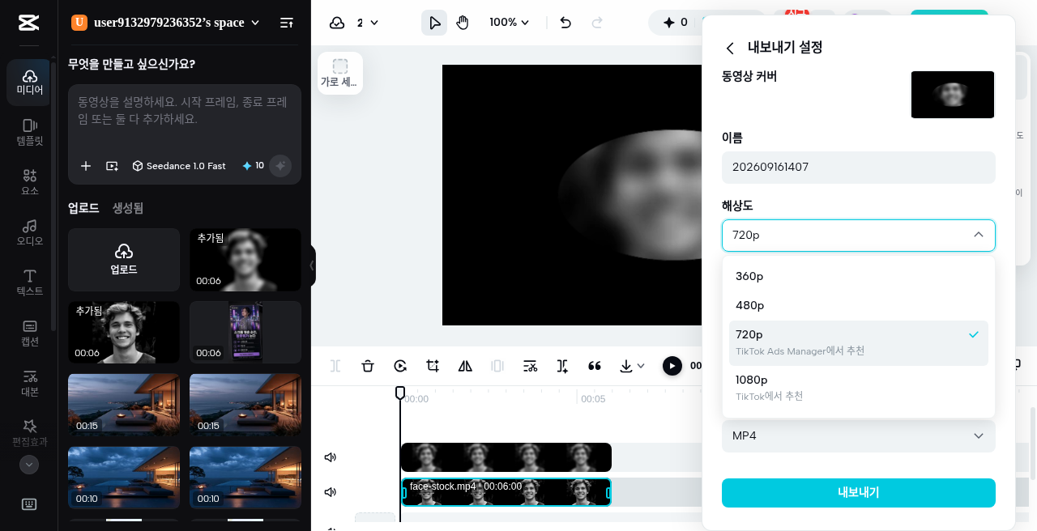Select the pointer select tool
Image resolution: width=1037 pixels, height=531 pixels.
(434, 23)
